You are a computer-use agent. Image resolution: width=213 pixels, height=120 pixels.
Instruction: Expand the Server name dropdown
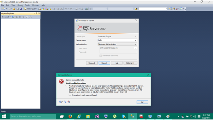click(x=135, y=40)
